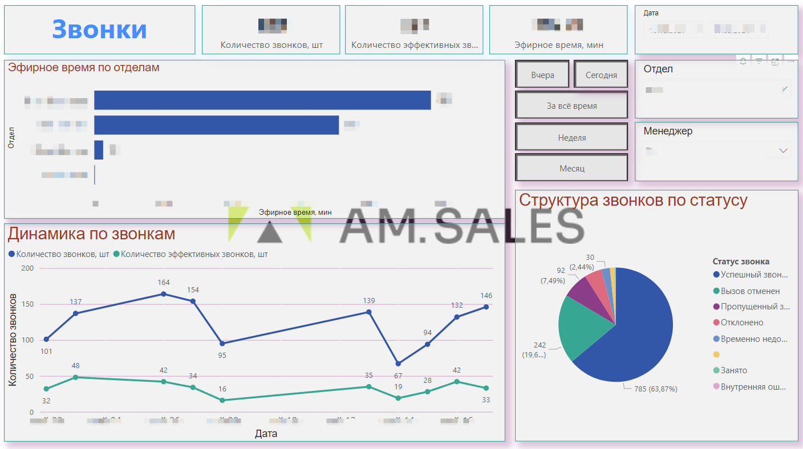Click the Структура звонков по статусу title
The image size is (803, 449).
pos(633,200)
